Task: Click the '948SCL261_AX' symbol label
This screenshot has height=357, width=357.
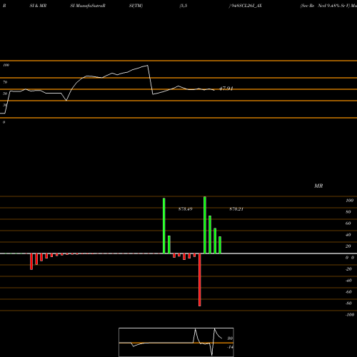Action: (x=246, y=6)
